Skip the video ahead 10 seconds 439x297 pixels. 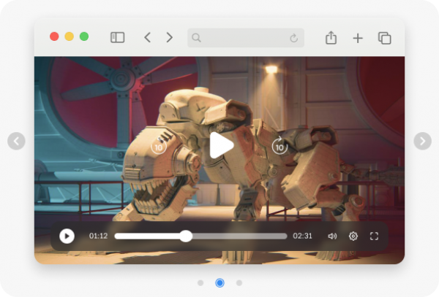click(x=279, y=145)
